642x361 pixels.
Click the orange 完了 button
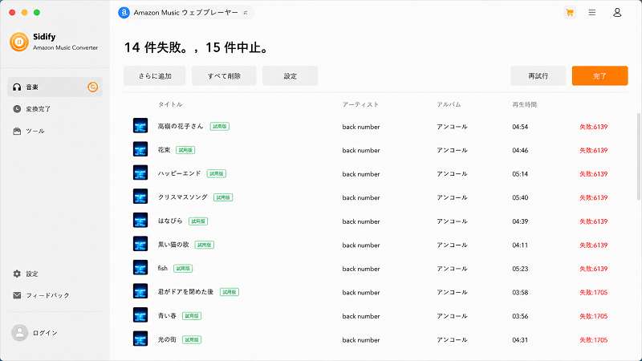click(x=599, y=75)
